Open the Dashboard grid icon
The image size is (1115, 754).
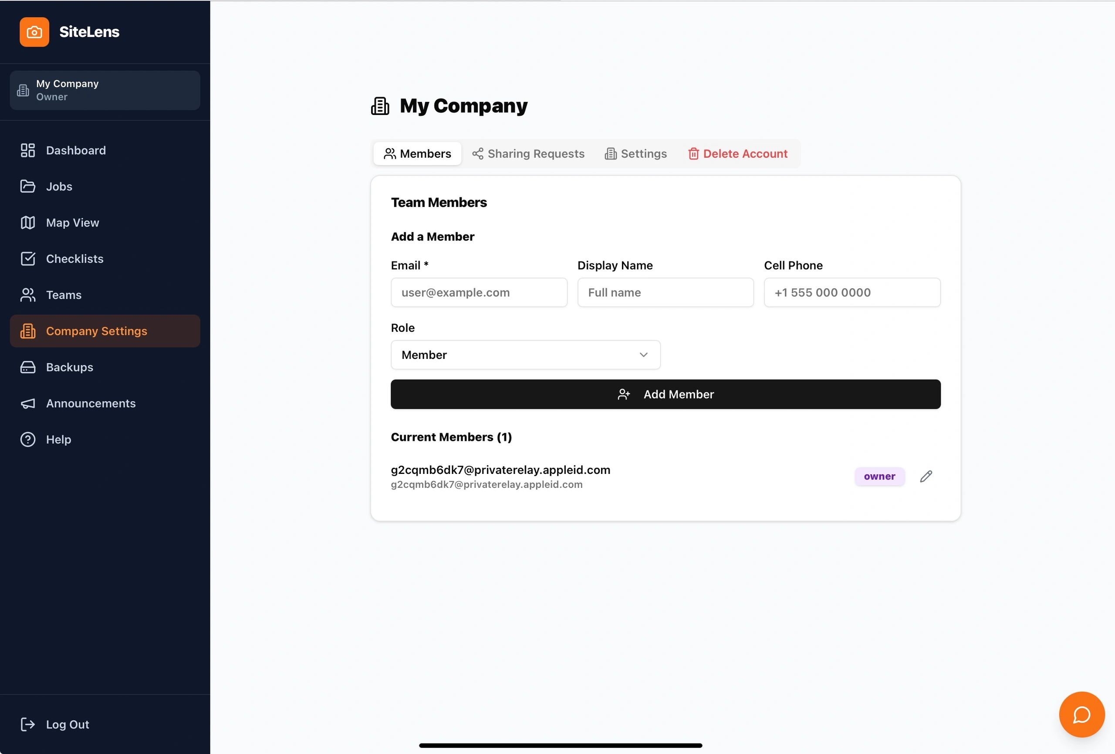[28, 150]
